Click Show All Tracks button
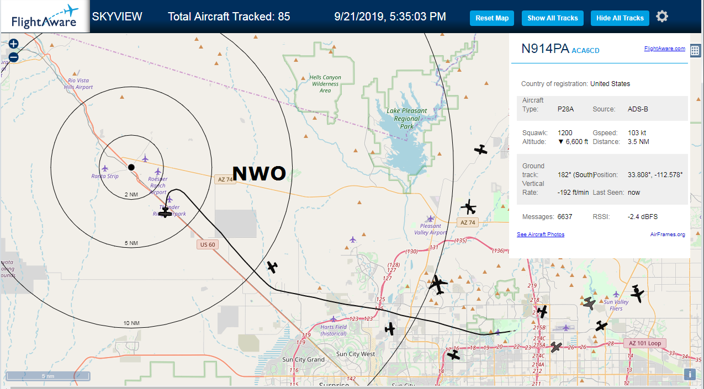Screen dimensions: 704x389 (x=552, y=18)
